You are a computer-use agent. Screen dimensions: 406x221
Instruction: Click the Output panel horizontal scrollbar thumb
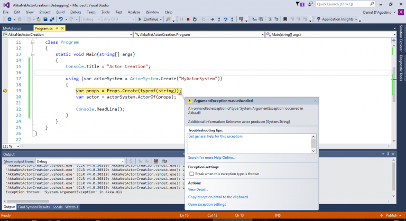coord(28,201)
